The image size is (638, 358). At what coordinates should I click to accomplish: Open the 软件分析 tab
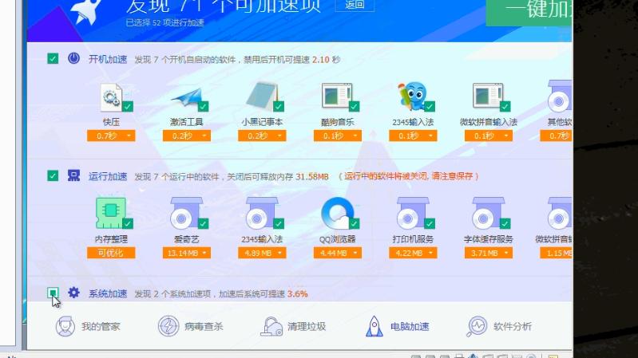[x=499, y=326]
